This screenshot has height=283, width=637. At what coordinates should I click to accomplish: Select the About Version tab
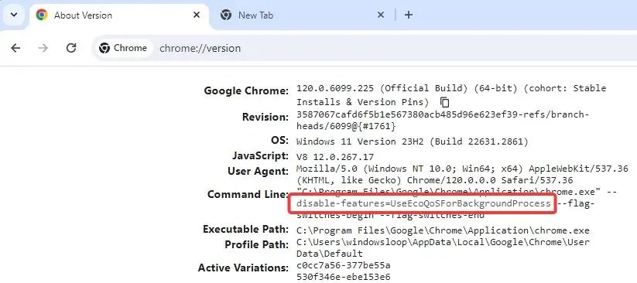coord(118,15)
